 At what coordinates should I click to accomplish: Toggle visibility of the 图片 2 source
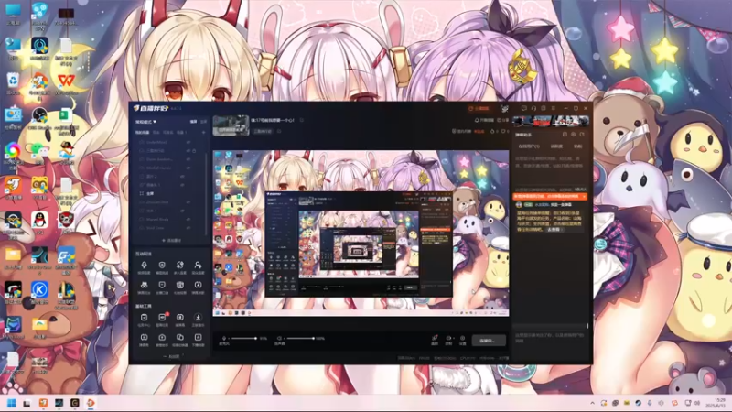point(182,177)
